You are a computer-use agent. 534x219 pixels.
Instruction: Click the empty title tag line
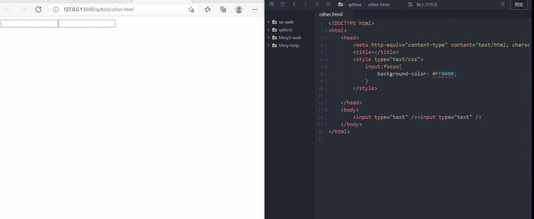pos(376,52)
